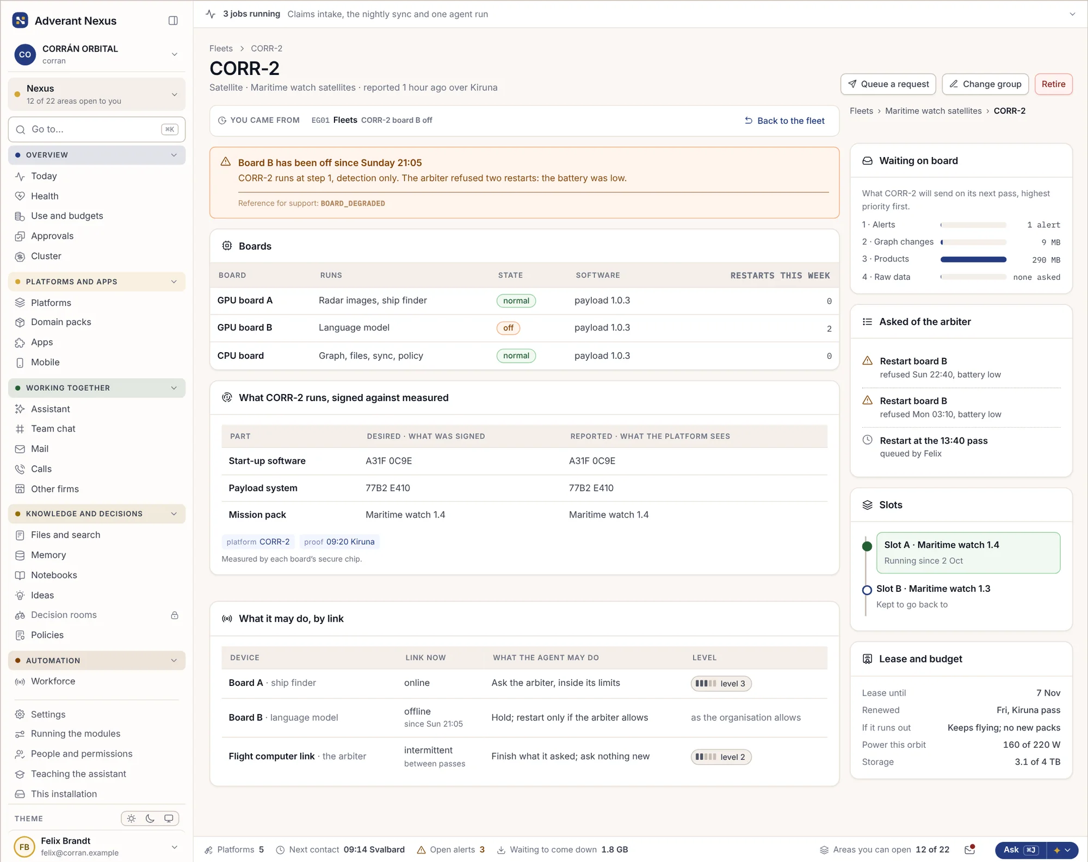Switch to dark theme

coord(150,819)
